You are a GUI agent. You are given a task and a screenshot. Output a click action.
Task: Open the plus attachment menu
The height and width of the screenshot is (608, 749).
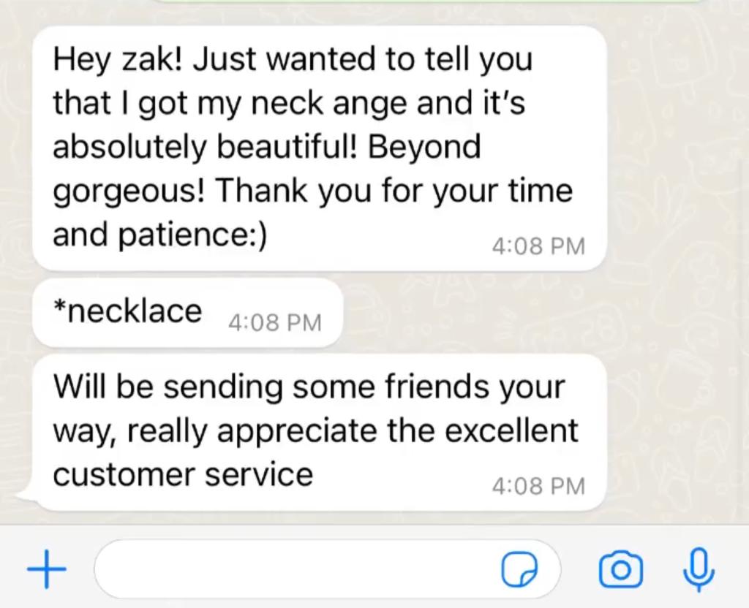pos(46,569)
